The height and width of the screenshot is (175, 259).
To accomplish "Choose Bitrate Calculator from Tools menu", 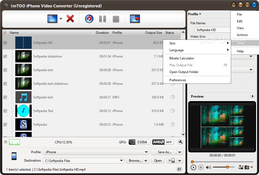I will pos(197,58).
